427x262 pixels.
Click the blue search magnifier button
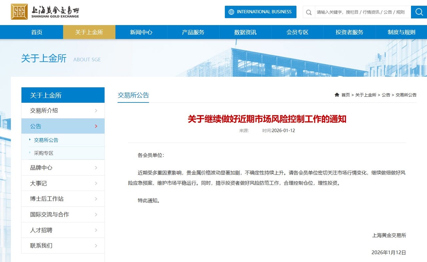click(419, 12)
